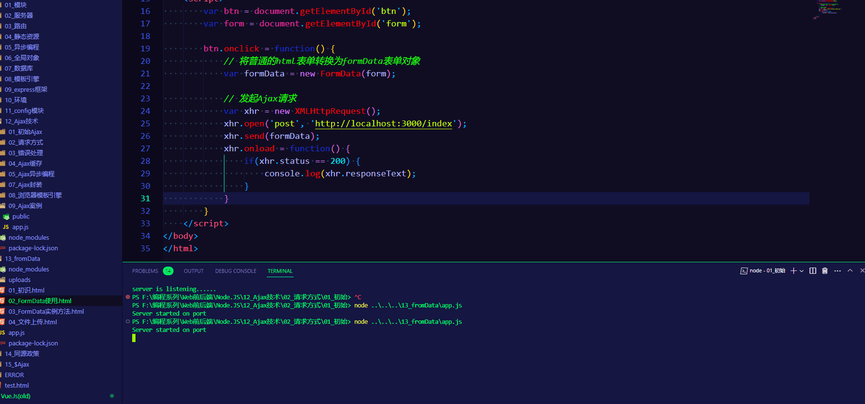This screenshot has width=865, height=404.
Task: Expand the 03_路由 folder
Action: tap(15, 26)
